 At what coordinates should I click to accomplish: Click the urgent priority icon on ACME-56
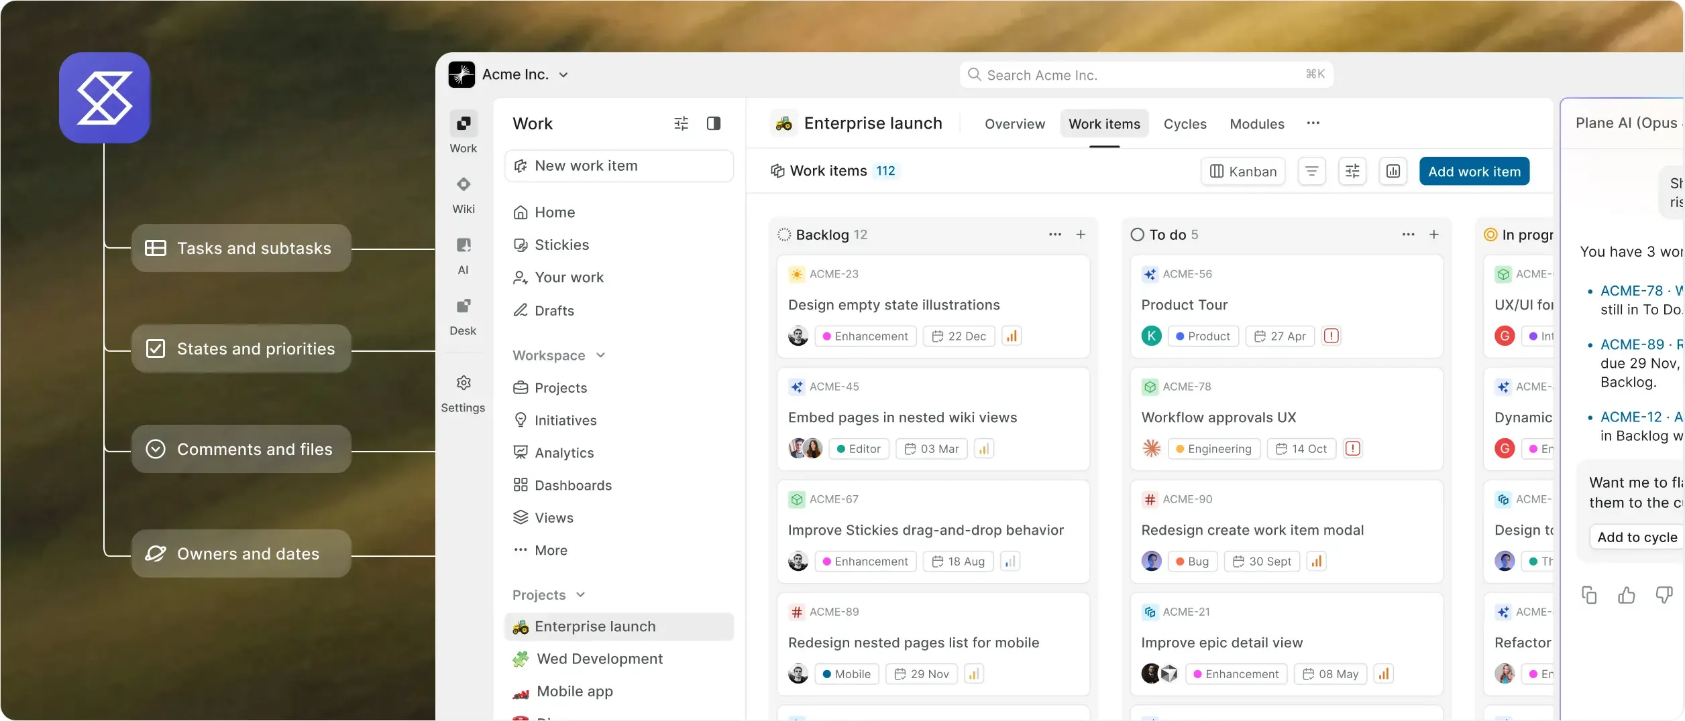(x=1331, y=336)
